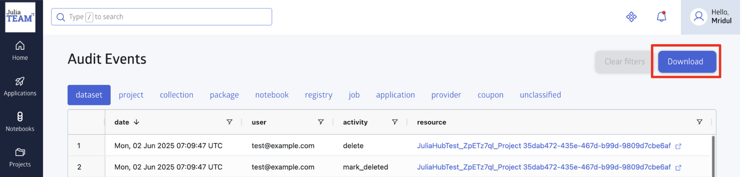Image resolution: width=741 pixels, height=177 pixels.
Task: Open the user profile avatar menu
Action: (x=699, y=17)
